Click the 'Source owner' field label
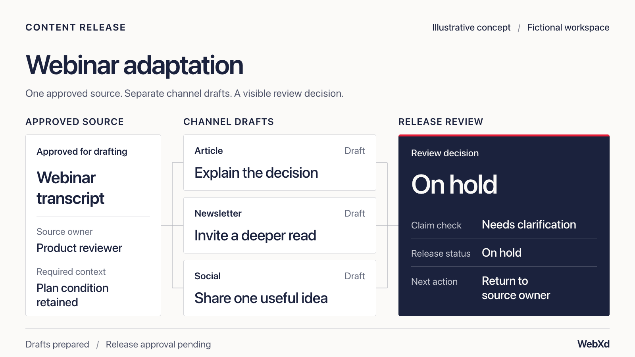The width and height of the screenshot is (635, 357). click(65, 232)
